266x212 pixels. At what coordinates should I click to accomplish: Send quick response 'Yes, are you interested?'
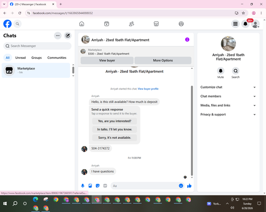point(114,121)
